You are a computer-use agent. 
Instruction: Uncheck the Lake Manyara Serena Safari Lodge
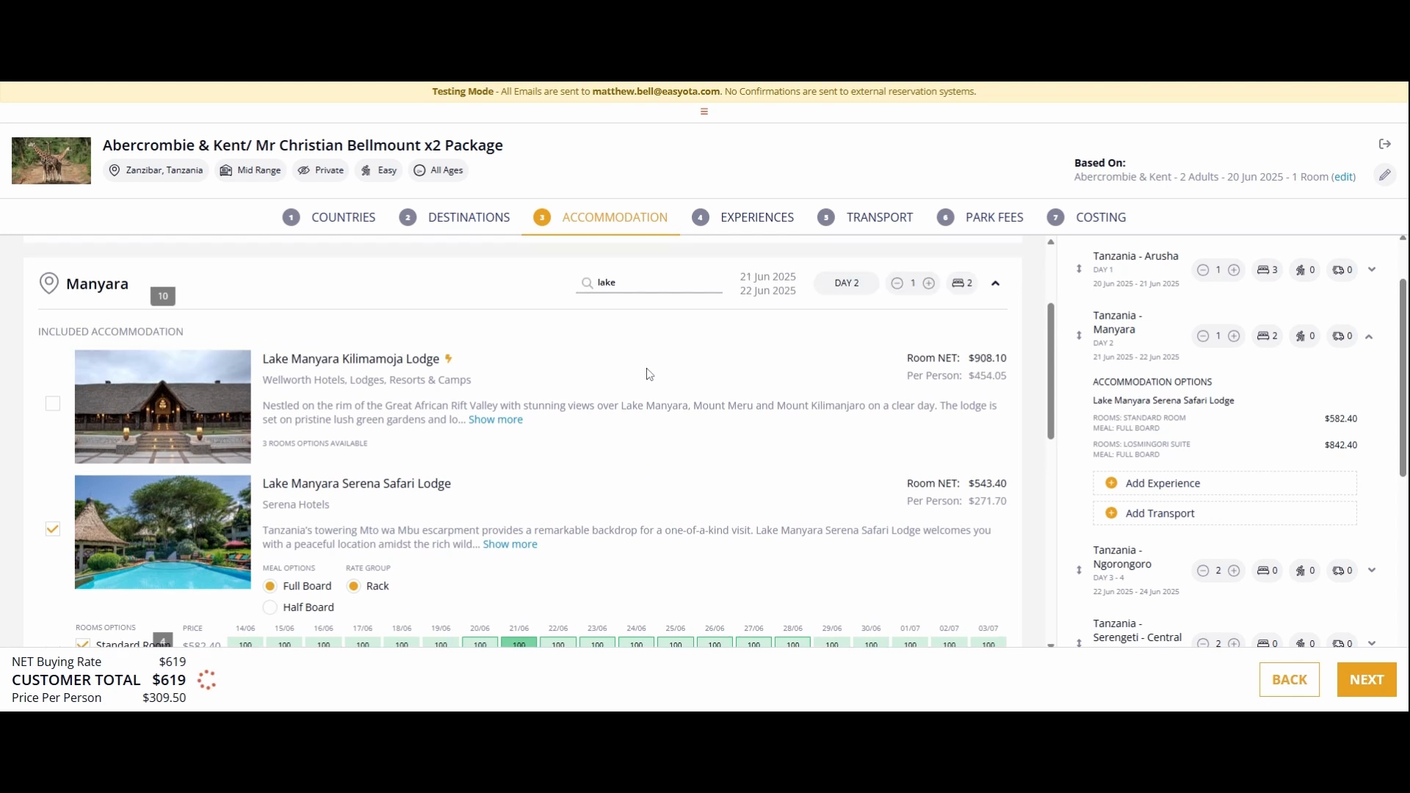(53, 529)
